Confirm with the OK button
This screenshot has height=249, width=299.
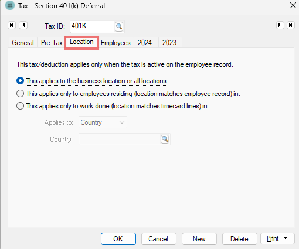[x=118, y=238]
